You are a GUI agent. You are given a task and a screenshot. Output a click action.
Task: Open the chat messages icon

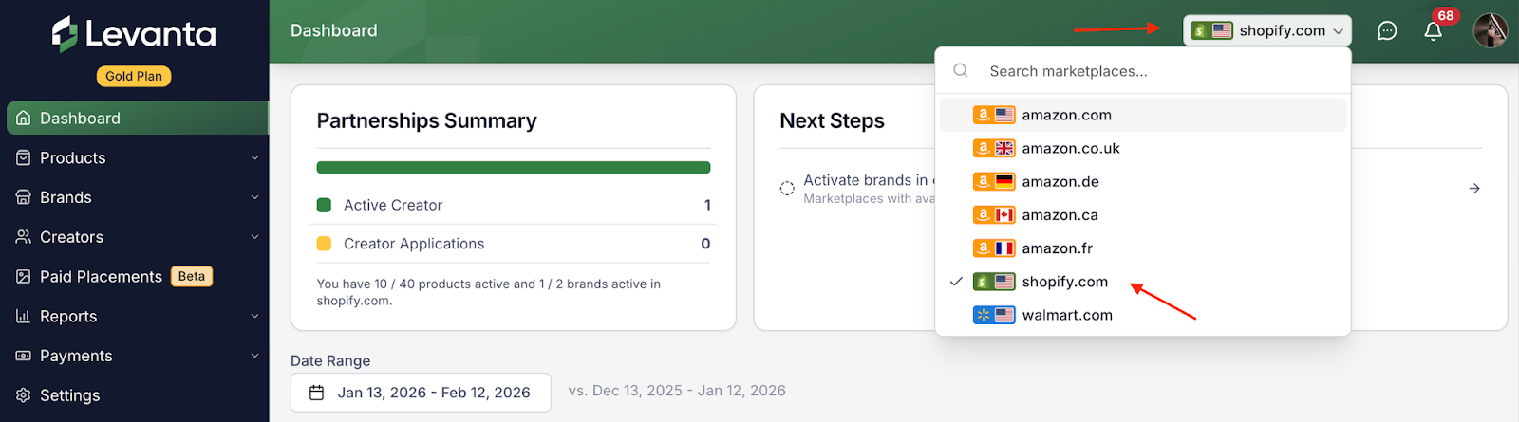point(1387,31)
